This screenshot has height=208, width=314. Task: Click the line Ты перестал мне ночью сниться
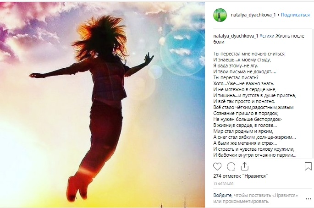(249, 54)
